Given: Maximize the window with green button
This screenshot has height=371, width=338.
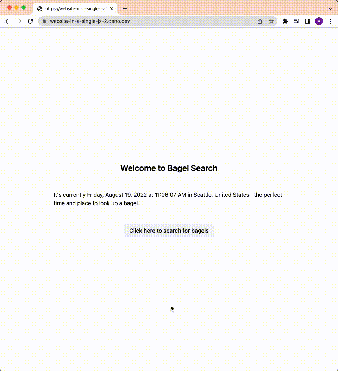Looking at the screenshot, I should click(24, 7).
